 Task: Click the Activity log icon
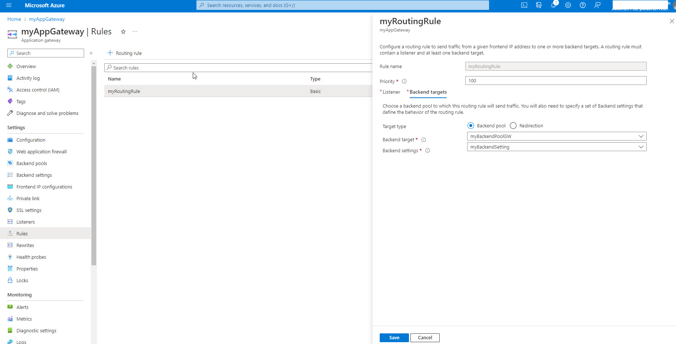(10, 78)
